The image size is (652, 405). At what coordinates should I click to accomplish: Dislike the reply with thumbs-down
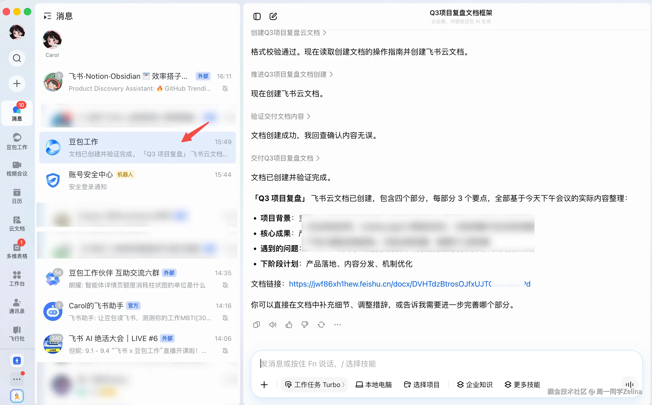[305, 325]
